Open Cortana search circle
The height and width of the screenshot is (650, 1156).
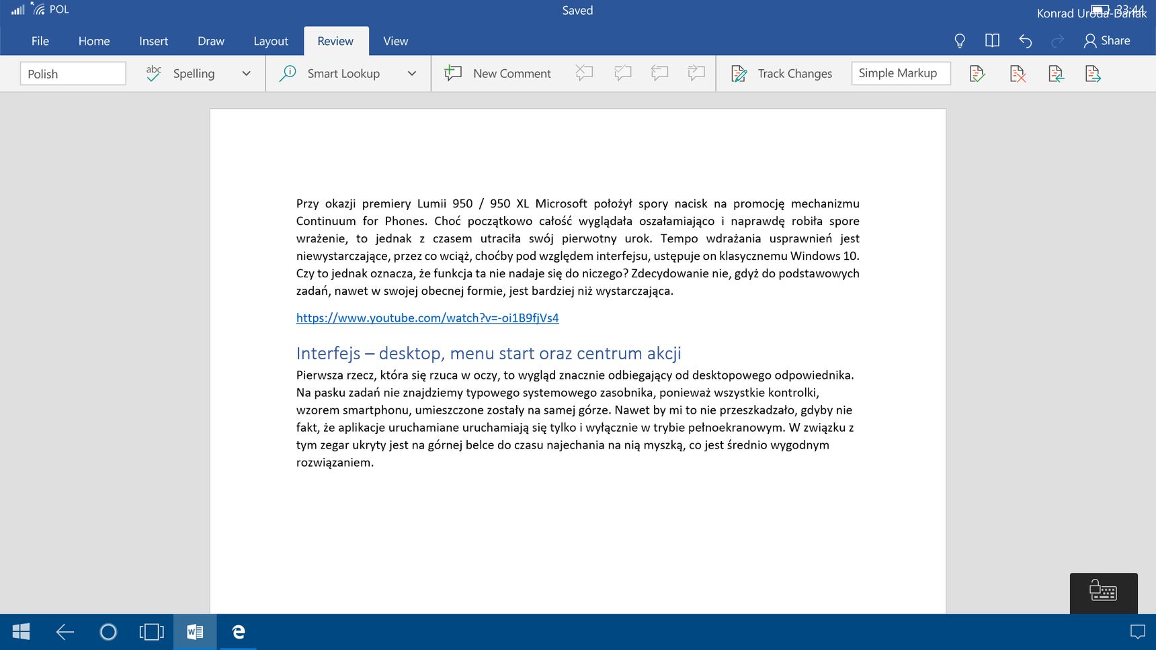tap(108, 632)
